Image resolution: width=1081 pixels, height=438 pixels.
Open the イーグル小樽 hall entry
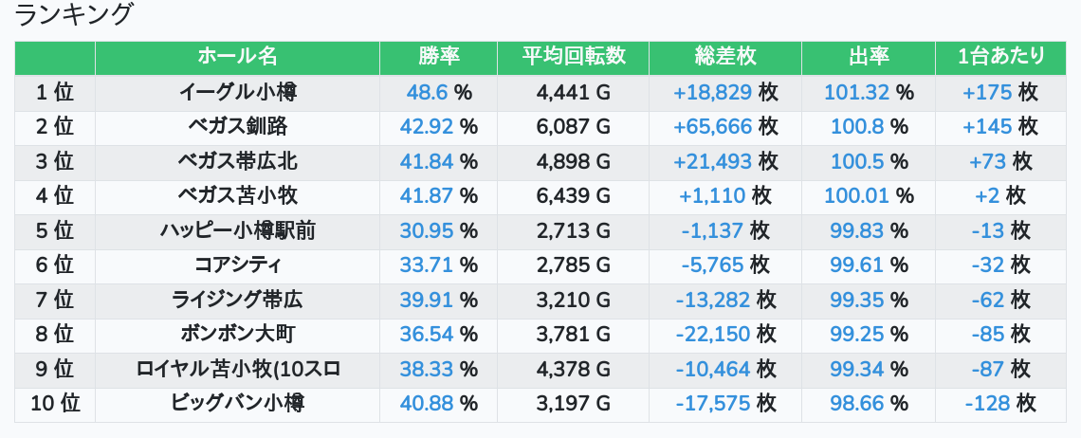pyautogui.click(x=237, y=92)
